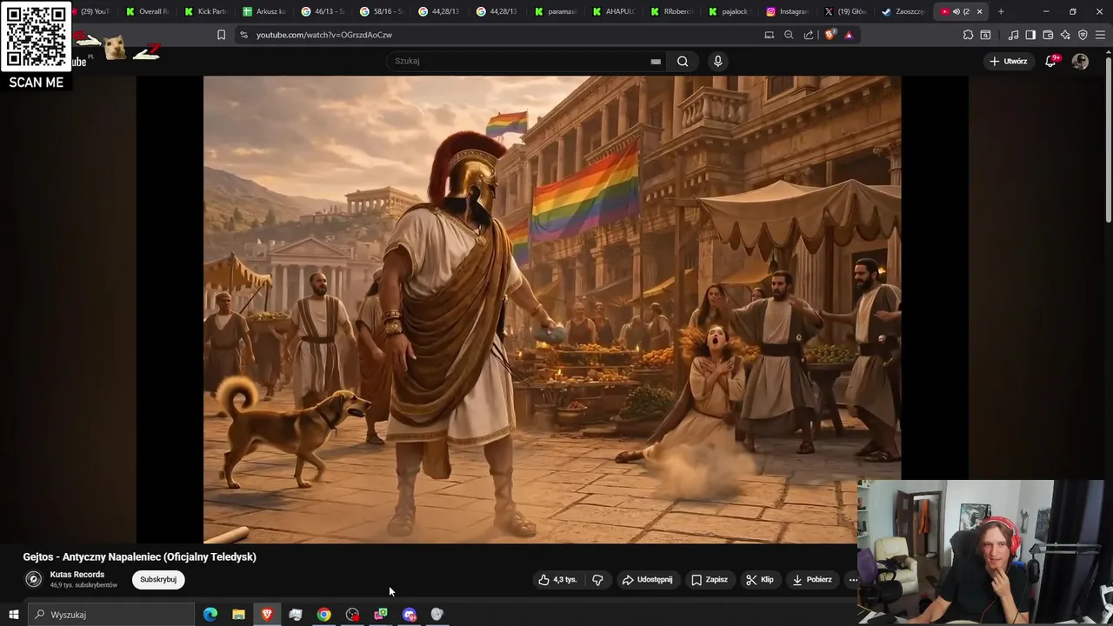
Task: Open File Explorer from taskbar
Action: [238, 615]
